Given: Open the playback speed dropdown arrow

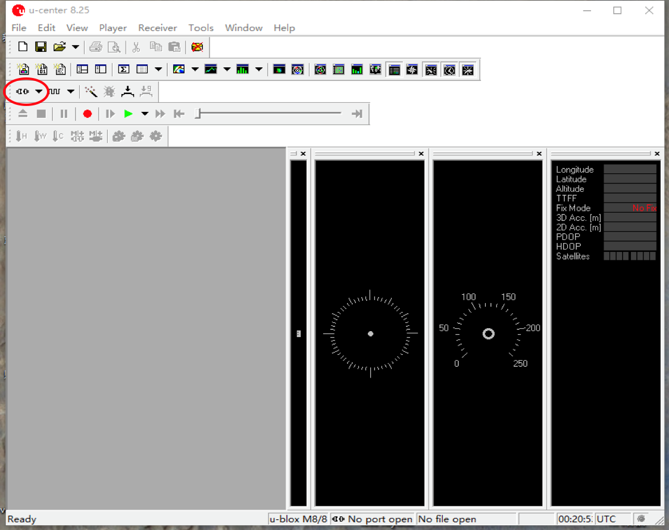Looking at the screenshot, I should pyautogui.click(x=145, y=113).
